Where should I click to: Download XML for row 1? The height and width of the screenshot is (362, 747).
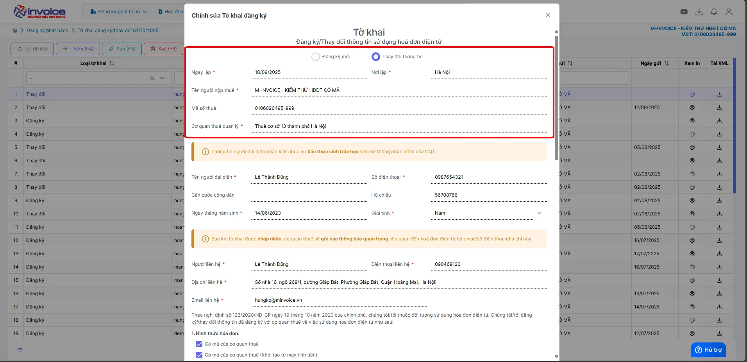point(719,94)
